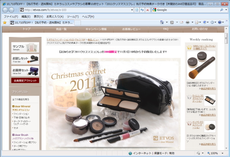Click the Google logo in search box

point(154,10)
